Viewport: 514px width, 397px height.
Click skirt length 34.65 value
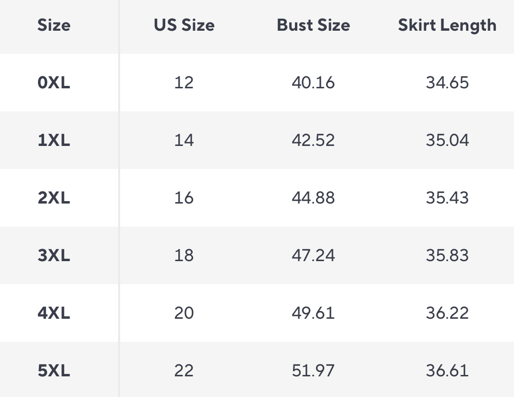tap(447, 83)
